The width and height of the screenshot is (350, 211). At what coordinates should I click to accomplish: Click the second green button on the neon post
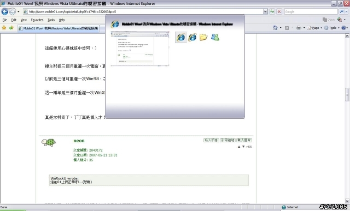click(x=227, y=140)
